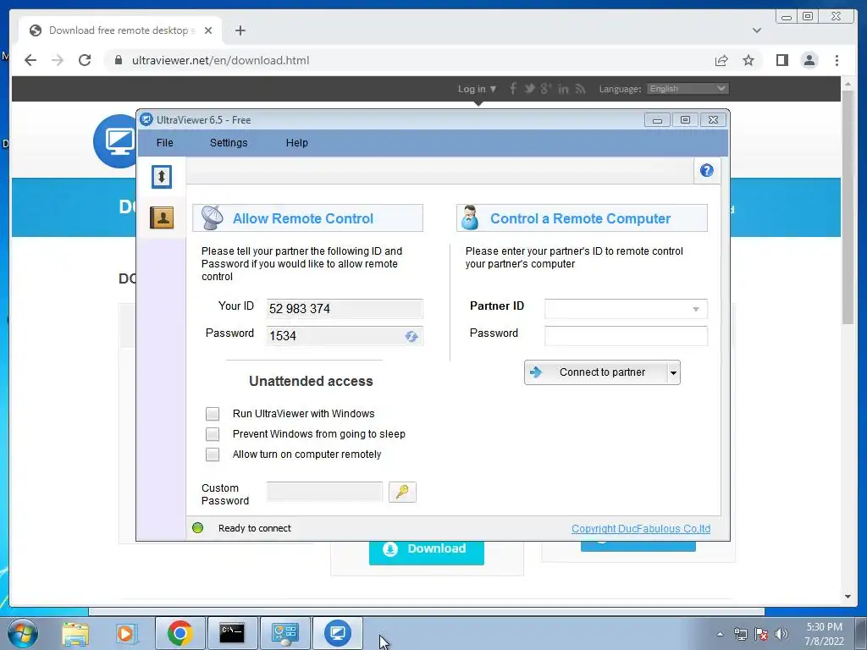Click the scrollbar down arrow in Chrome
Viewport: 867px width, 650px height.
click(x=848, y=597)
